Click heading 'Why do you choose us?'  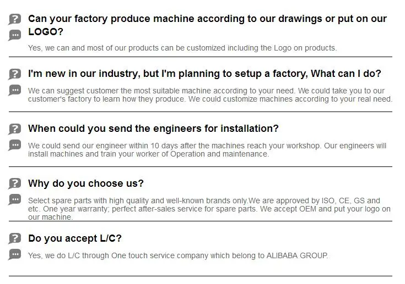pos(86,183)
